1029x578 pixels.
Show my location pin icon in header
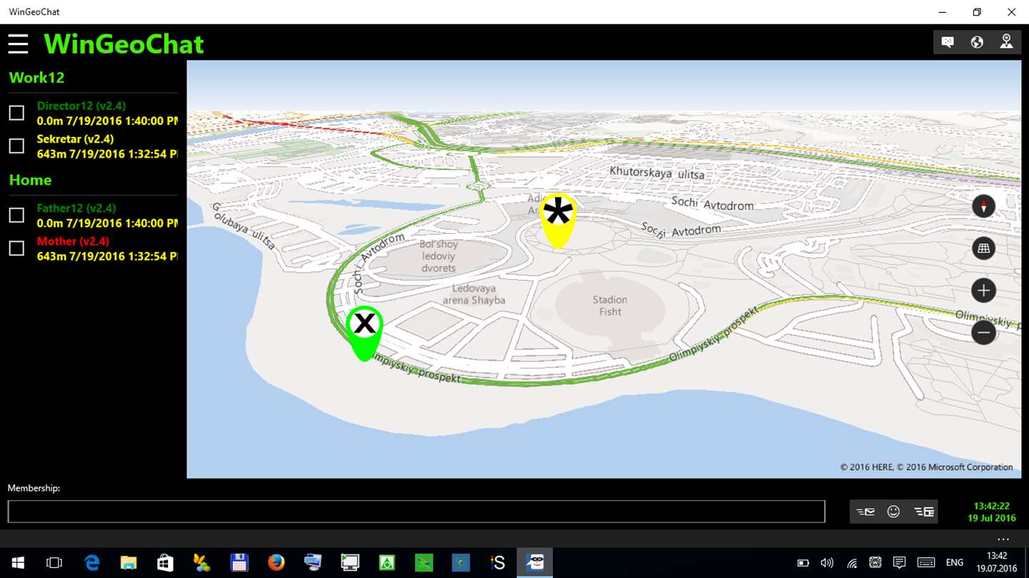1006,42
